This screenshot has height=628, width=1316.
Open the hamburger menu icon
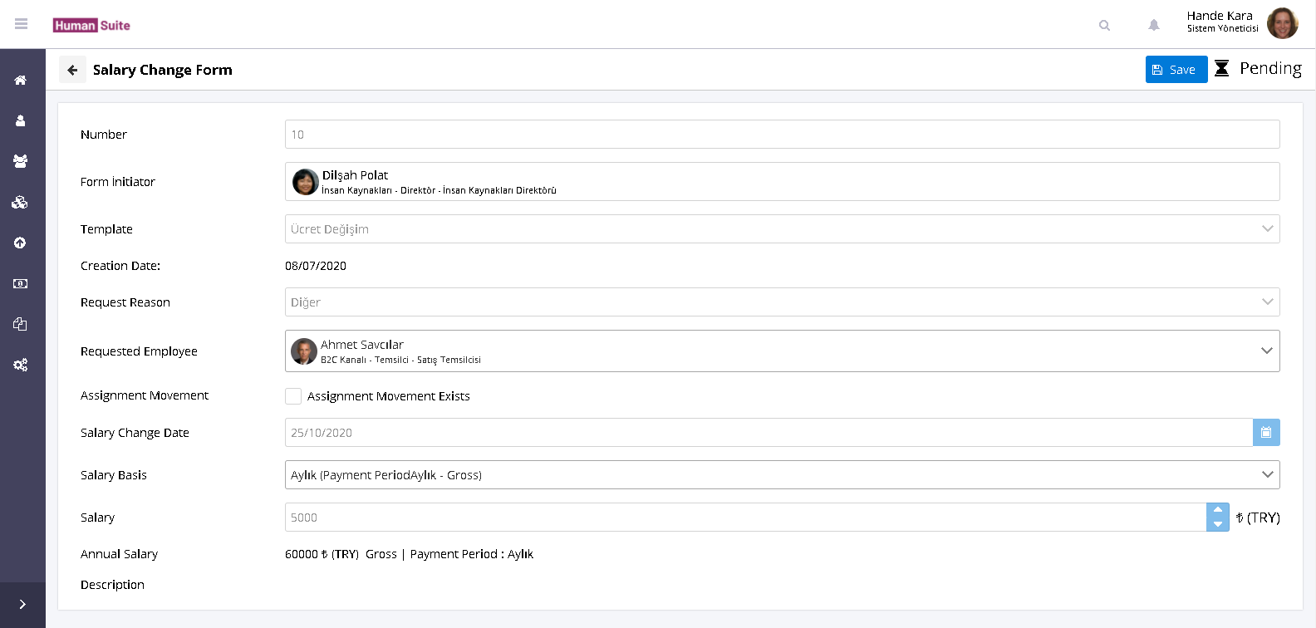[x=21, y=24]
